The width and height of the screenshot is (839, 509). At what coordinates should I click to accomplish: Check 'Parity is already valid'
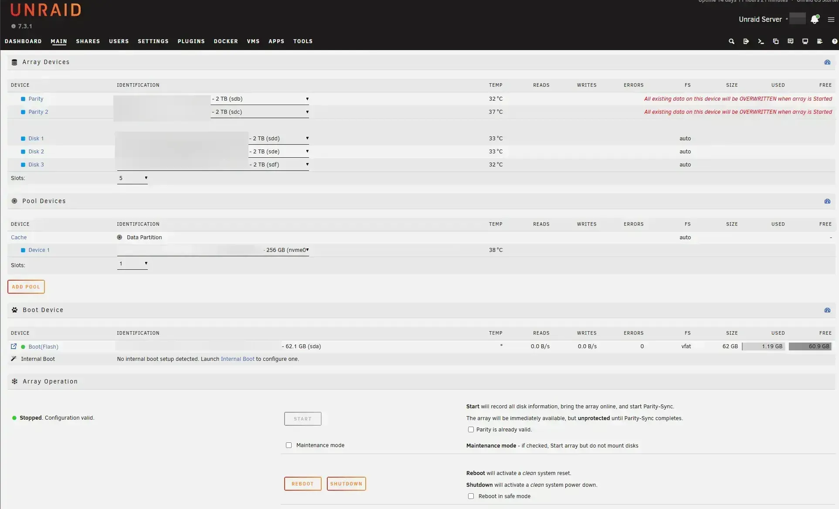click(x=471, y=430)
